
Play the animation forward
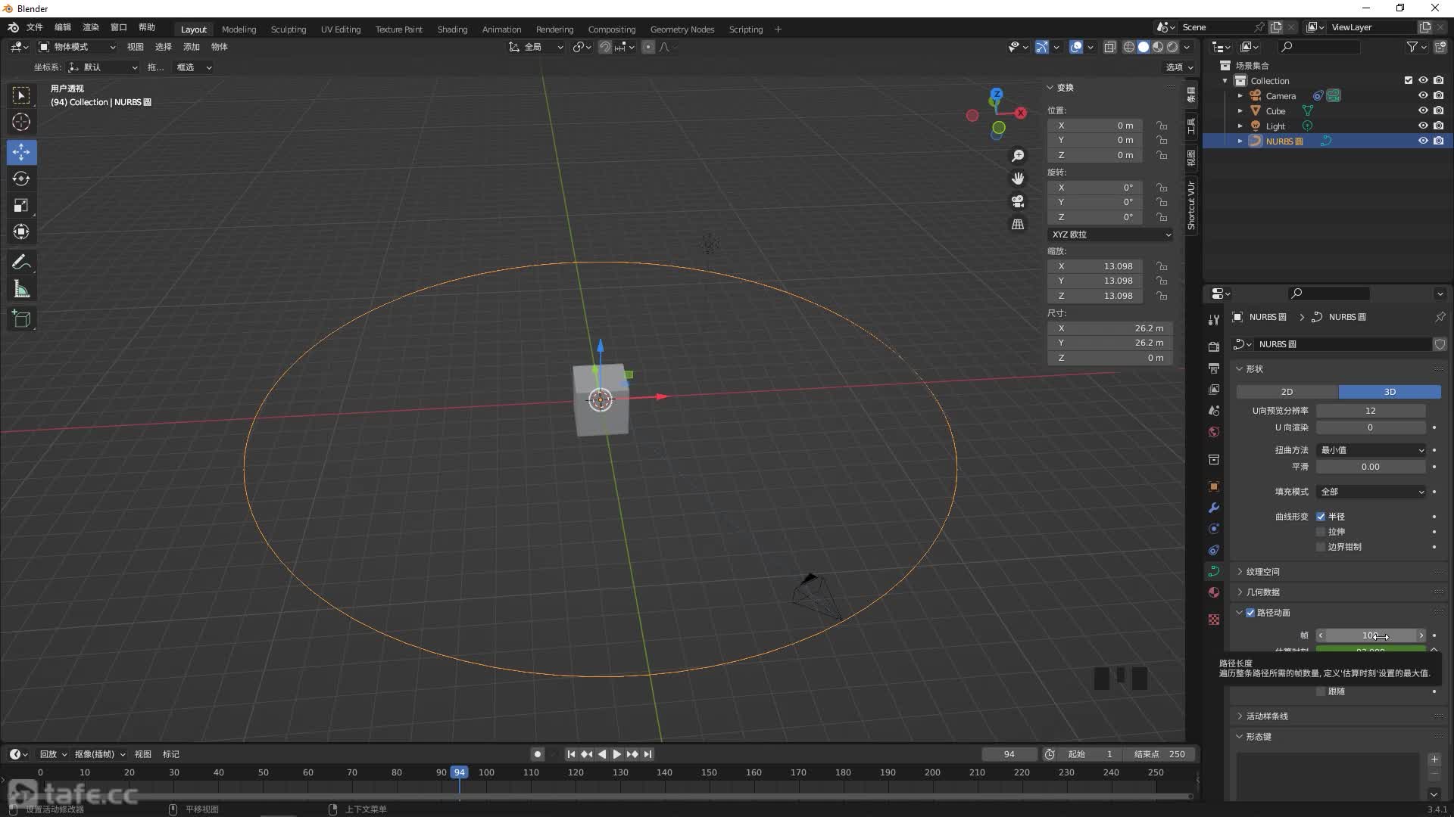pos(616,754)
